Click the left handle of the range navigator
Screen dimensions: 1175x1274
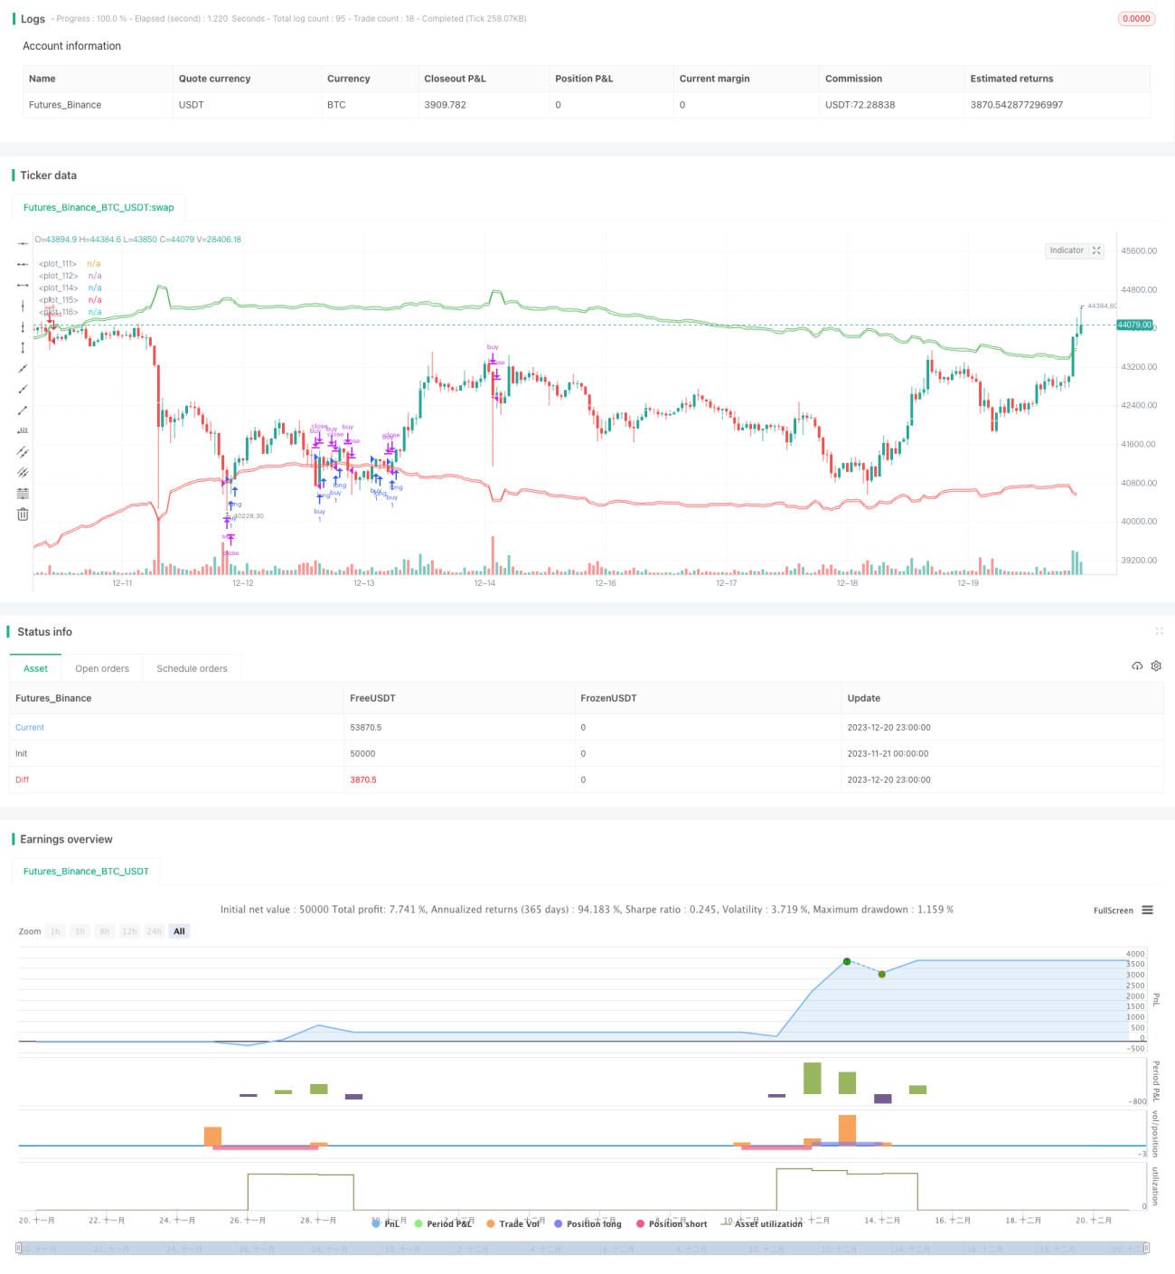click(x=18, y=1248)
